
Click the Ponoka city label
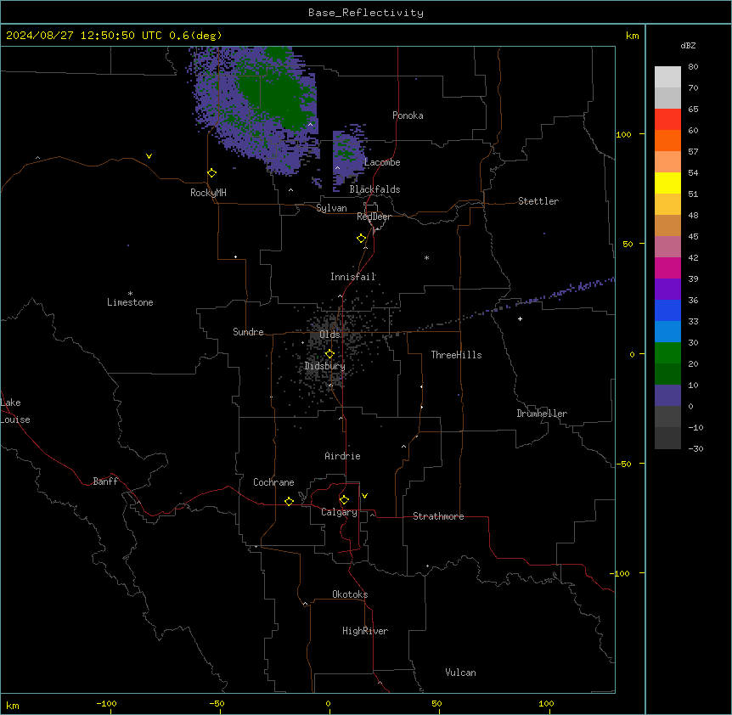(408, 115)
